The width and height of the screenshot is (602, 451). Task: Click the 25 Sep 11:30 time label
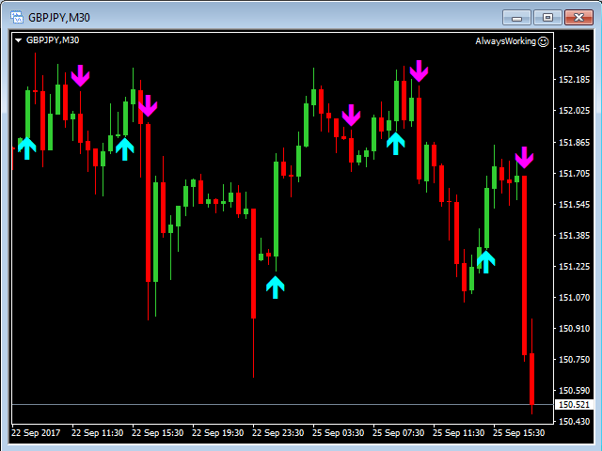458,433
